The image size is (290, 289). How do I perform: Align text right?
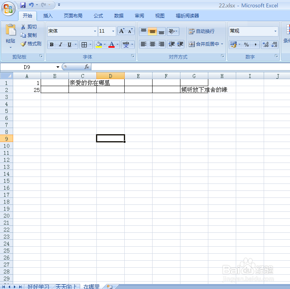(x=161, y=44)
